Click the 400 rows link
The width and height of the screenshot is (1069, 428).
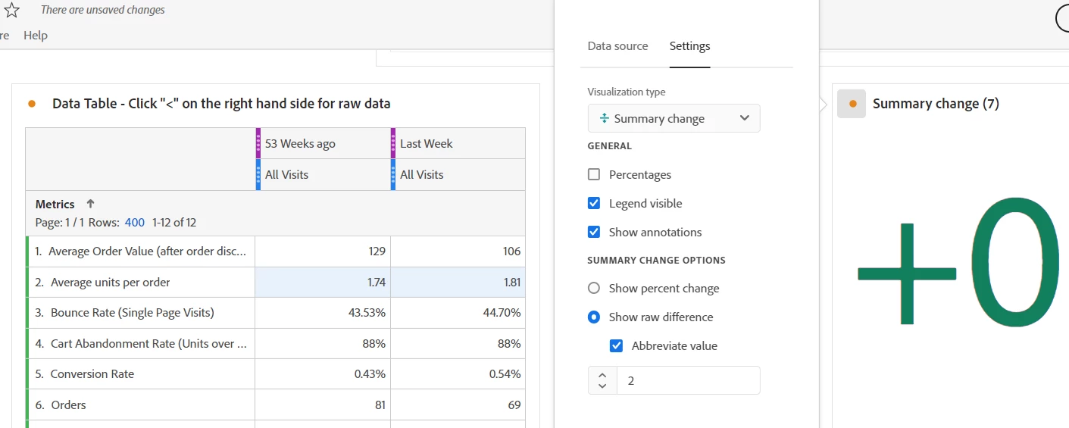135,223
